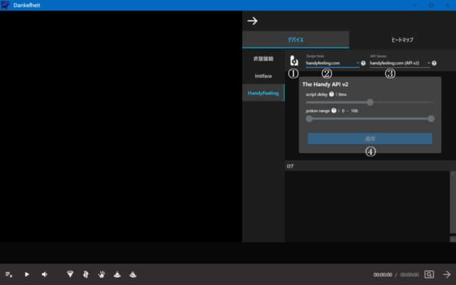Click the right arrow in bottom-right corner
The width and height of the screenshot is (456, 285).
tap(446, 274)
